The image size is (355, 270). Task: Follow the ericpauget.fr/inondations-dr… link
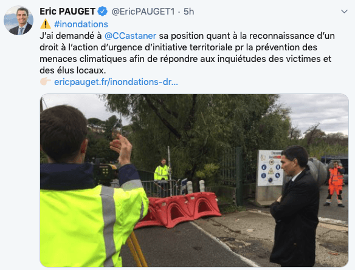[x=116, y=82]
